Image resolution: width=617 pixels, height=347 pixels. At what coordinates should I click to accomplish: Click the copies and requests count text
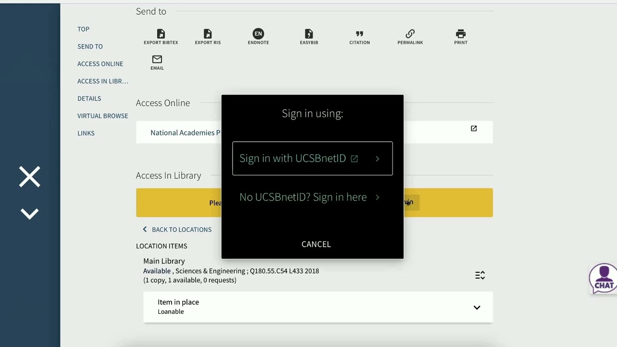189,280
